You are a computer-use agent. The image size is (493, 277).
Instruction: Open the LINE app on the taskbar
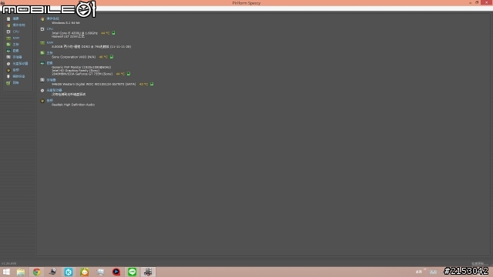coord(132,272)
